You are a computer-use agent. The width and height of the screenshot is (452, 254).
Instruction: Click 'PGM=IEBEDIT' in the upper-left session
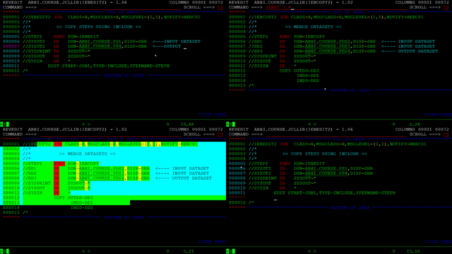[x=83, y=37]
